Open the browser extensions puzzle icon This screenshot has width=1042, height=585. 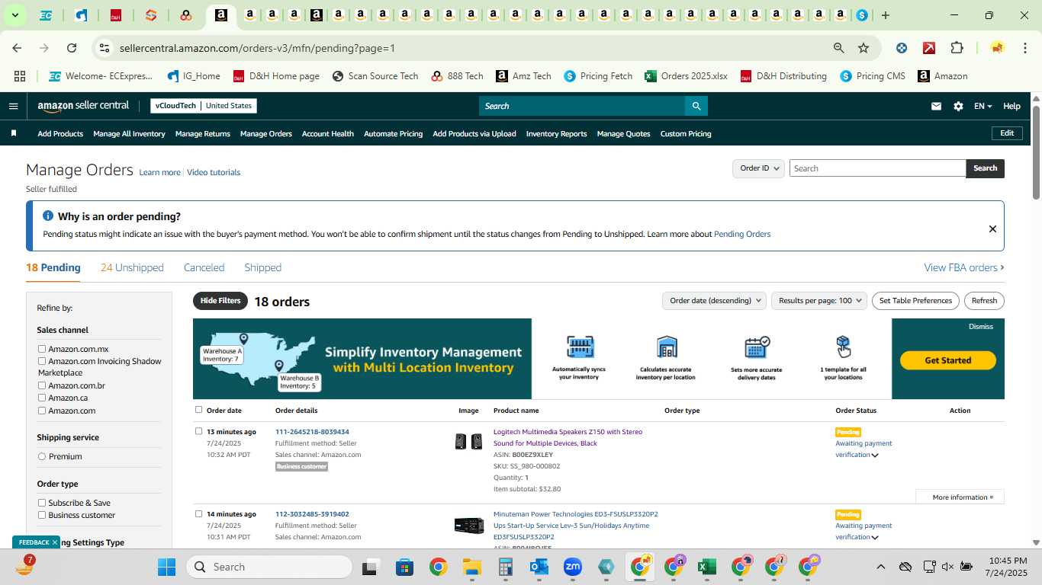coord(957,48)
